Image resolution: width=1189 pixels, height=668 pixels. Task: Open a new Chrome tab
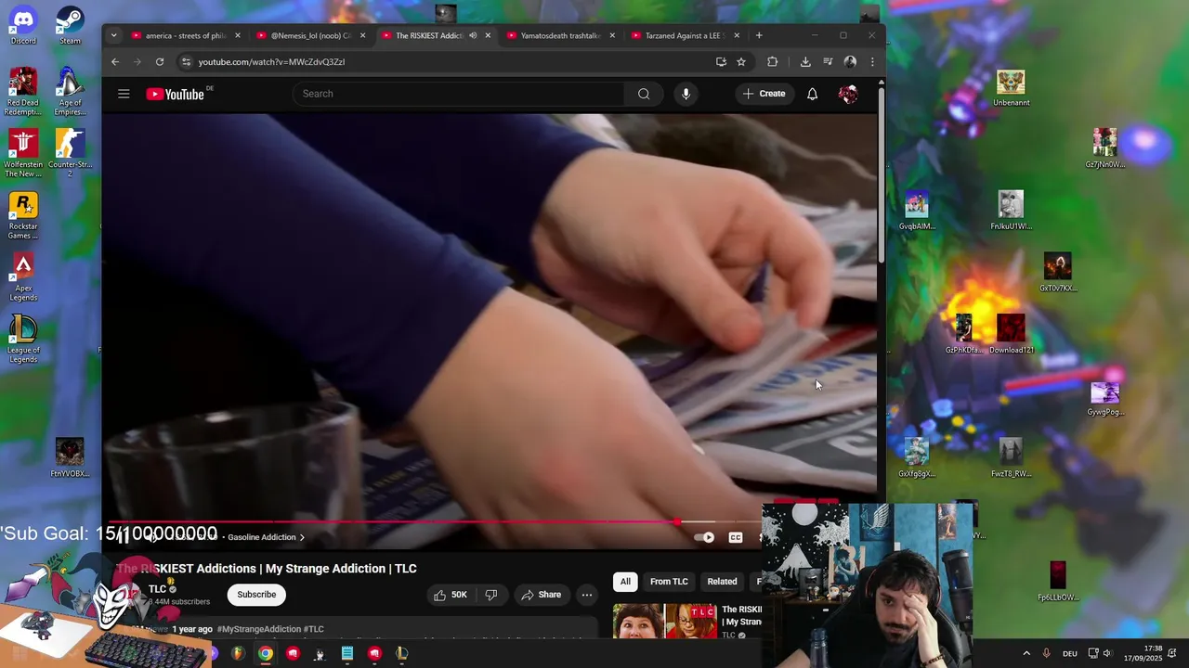point(759,36)
